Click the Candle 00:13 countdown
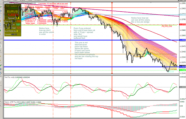186x119 pixels. tap(11, 35)
